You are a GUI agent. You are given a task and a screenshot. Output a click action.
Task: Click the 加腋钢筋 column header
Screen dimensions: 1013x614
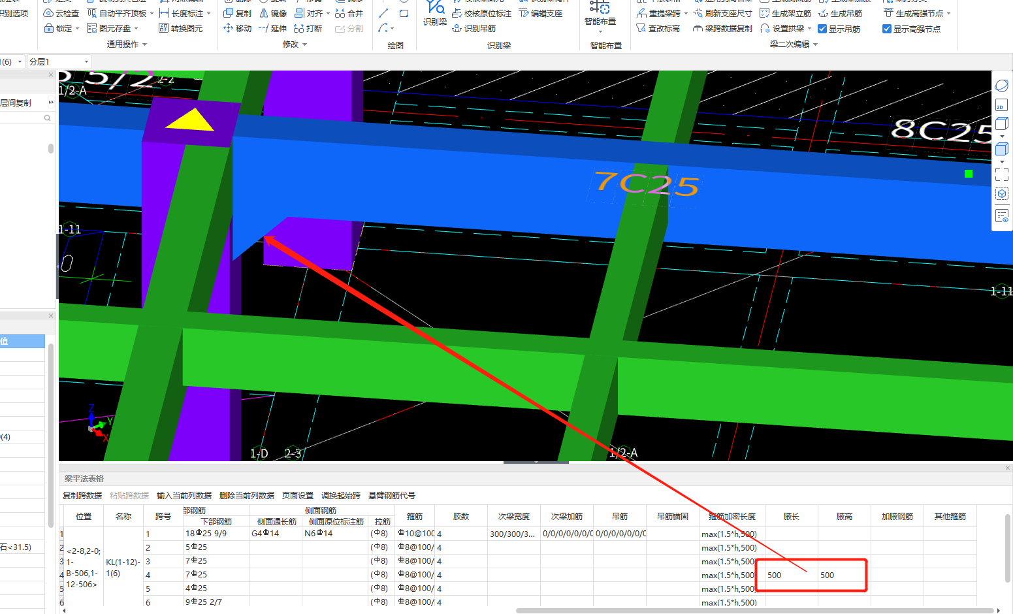click(897, 516)
